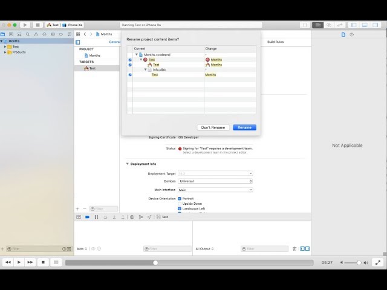Click the code review brackets button
Image resolution: width=387 pixels, height=290 pixels.
pos(305,25)
